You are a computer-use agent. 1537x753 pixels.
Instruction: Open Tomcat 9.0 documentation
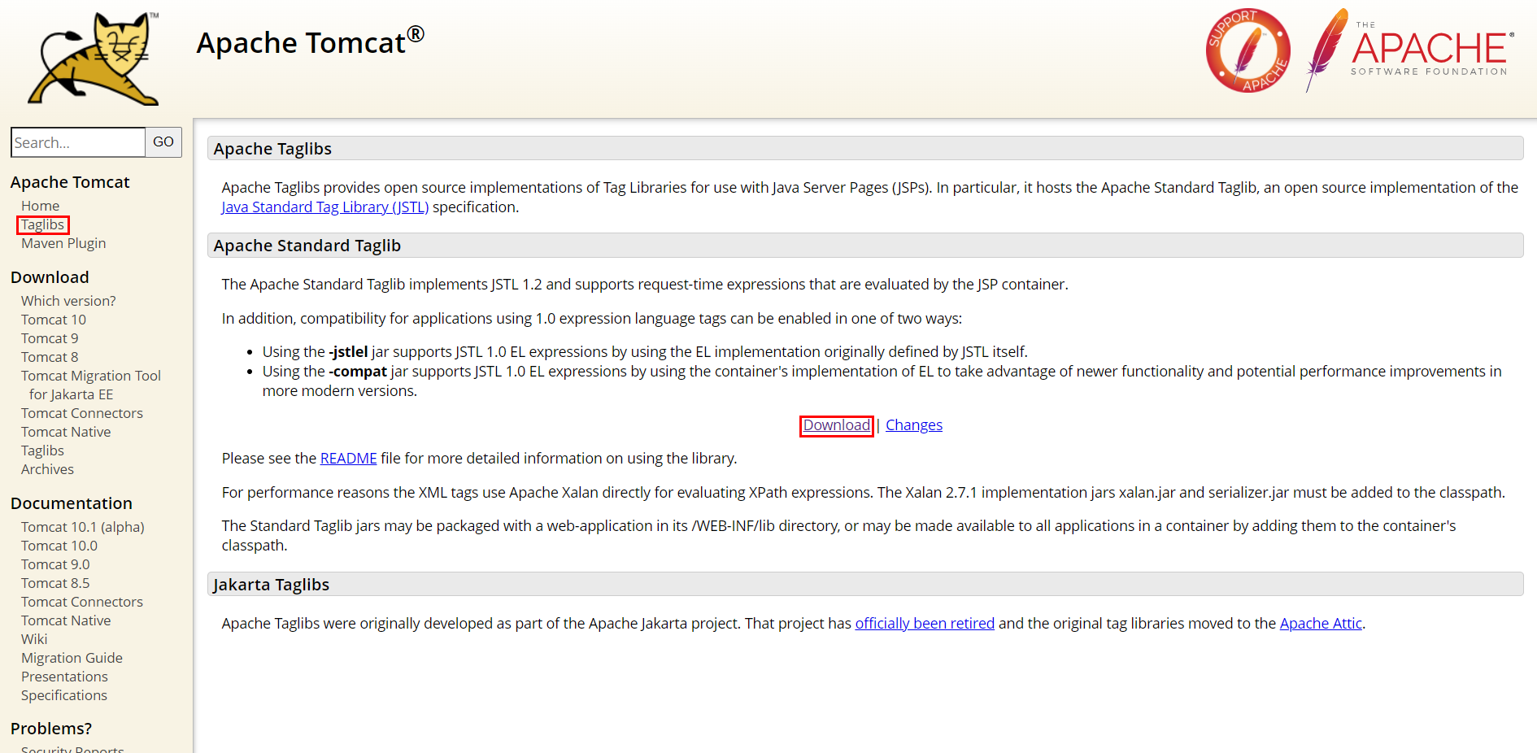click(55, 564)
